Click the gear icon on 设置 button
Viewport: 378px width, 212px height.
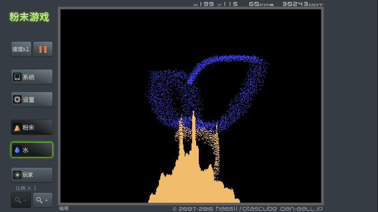(x=17, y=99)
